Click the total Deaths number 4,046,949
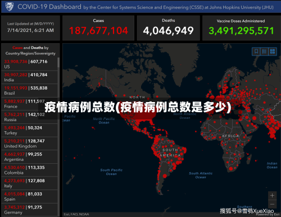281x217 pixels. tap(168, 31)
